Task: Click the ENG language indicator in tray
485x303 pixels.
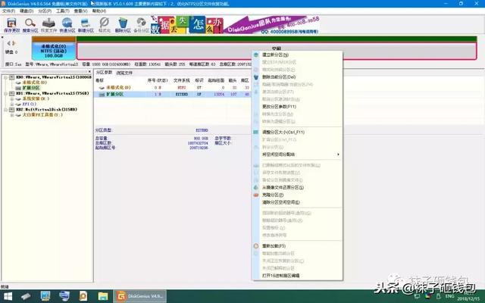Action: pos(449,296)
